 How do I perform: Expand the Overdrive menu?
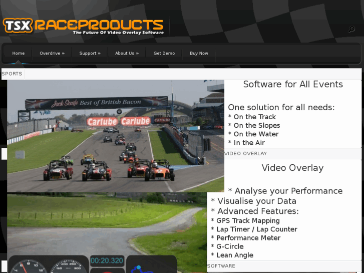click(x=52, y=53)
